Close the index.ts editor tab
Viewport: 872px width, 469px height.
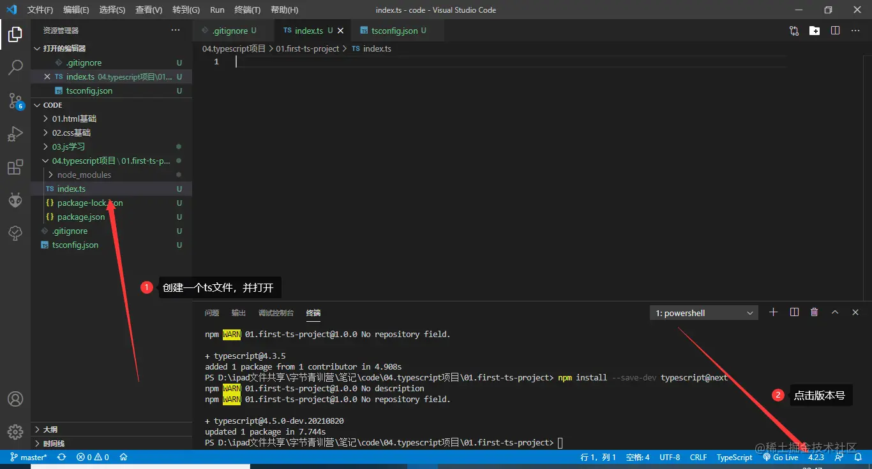(341, 31)
